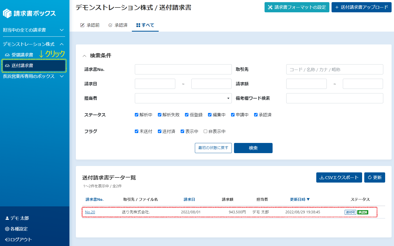Open 送付請求書 in sidebar
This screenshot has height=246, width=394.
click(x=34, y=66)
